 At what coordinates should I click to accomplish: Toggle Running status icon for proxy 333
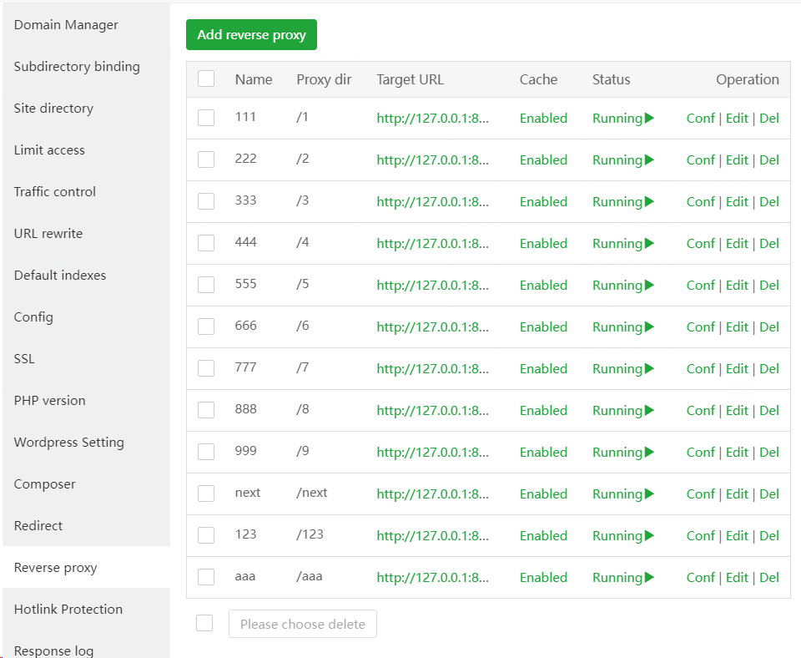649,202
